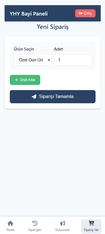Click the megaphone icon for Duyurular
Viewport: 105px width, 234px height.
(62, 223)
